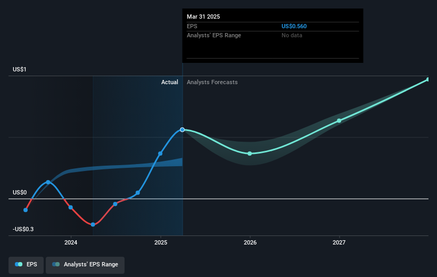Click the 2027 forecast EPS data point
The image size is (437, 277).
coord(339,121)
